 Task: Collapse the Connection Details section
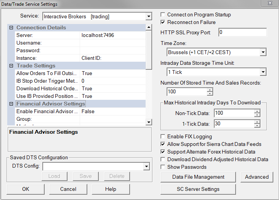pos(11,28)
